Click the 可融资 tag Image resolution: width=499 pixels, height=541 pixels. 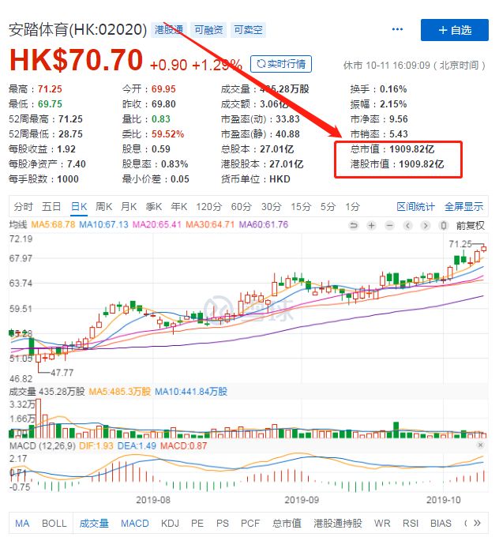tap(208, 30)
